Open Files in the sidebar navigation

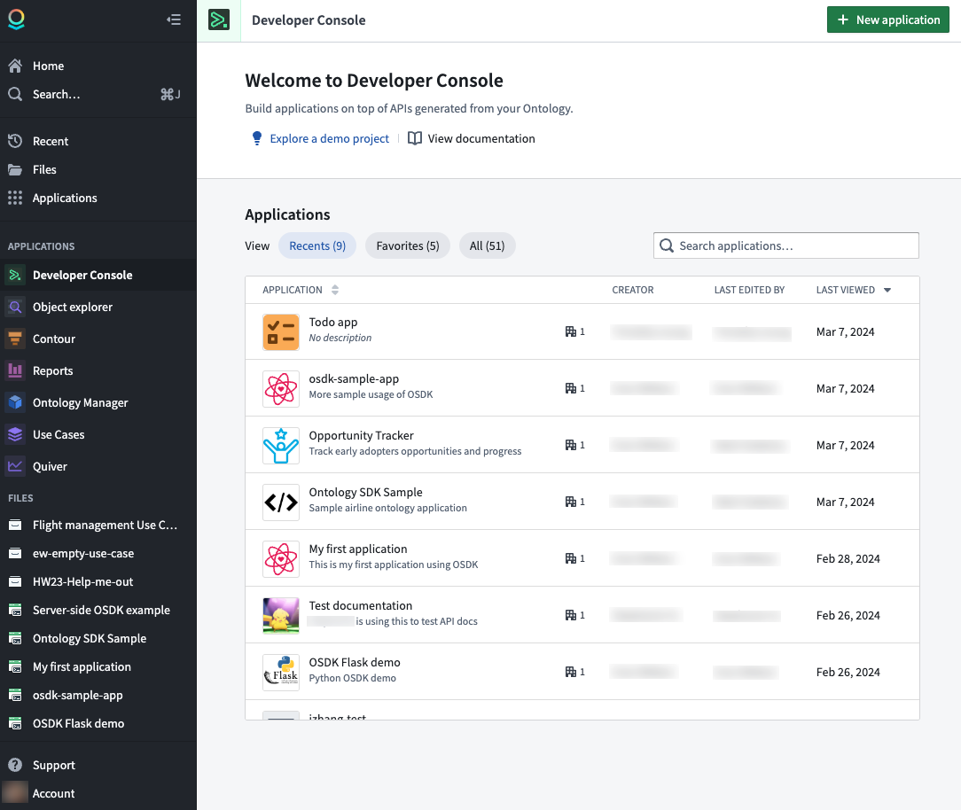pyautogui.click(x=44, y=169)
